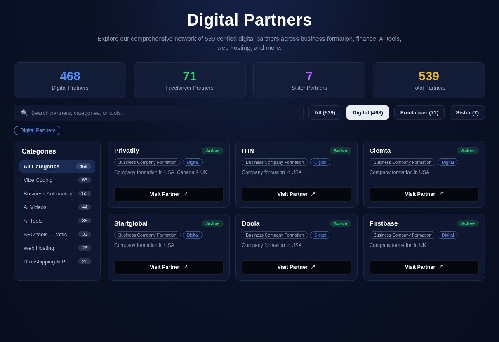The width and height of the screenshot is (499, 342).
Task: Choose Dropshipping & P... category
Action: pyautogui.click(x=57, y=261)
